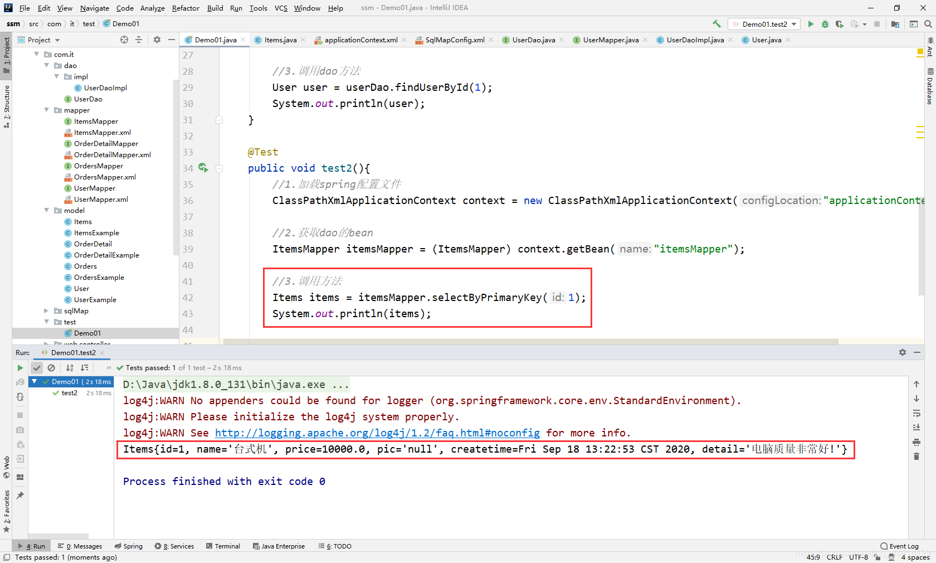The height and width of the screenshot is (563, 936).
Task: Collapse Demo01 test result node
Action: point(35,382)
